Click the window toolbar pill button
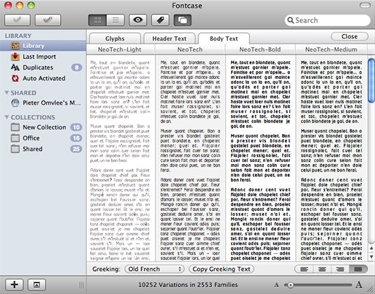Screen dimensions: 375x294 pyautogui.click(x=365, y=5)
